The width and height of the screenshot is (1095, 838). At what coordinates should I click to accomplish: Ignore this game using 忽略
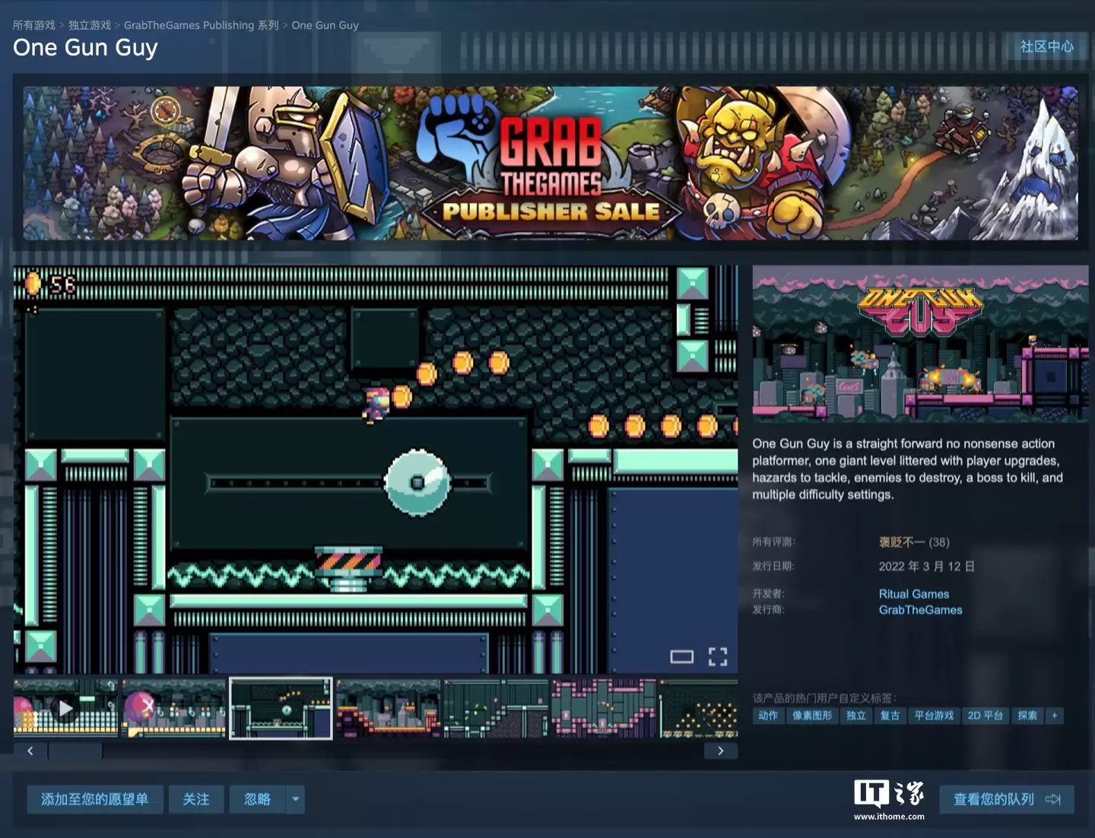pyautogui.click(x=256, y=799)
